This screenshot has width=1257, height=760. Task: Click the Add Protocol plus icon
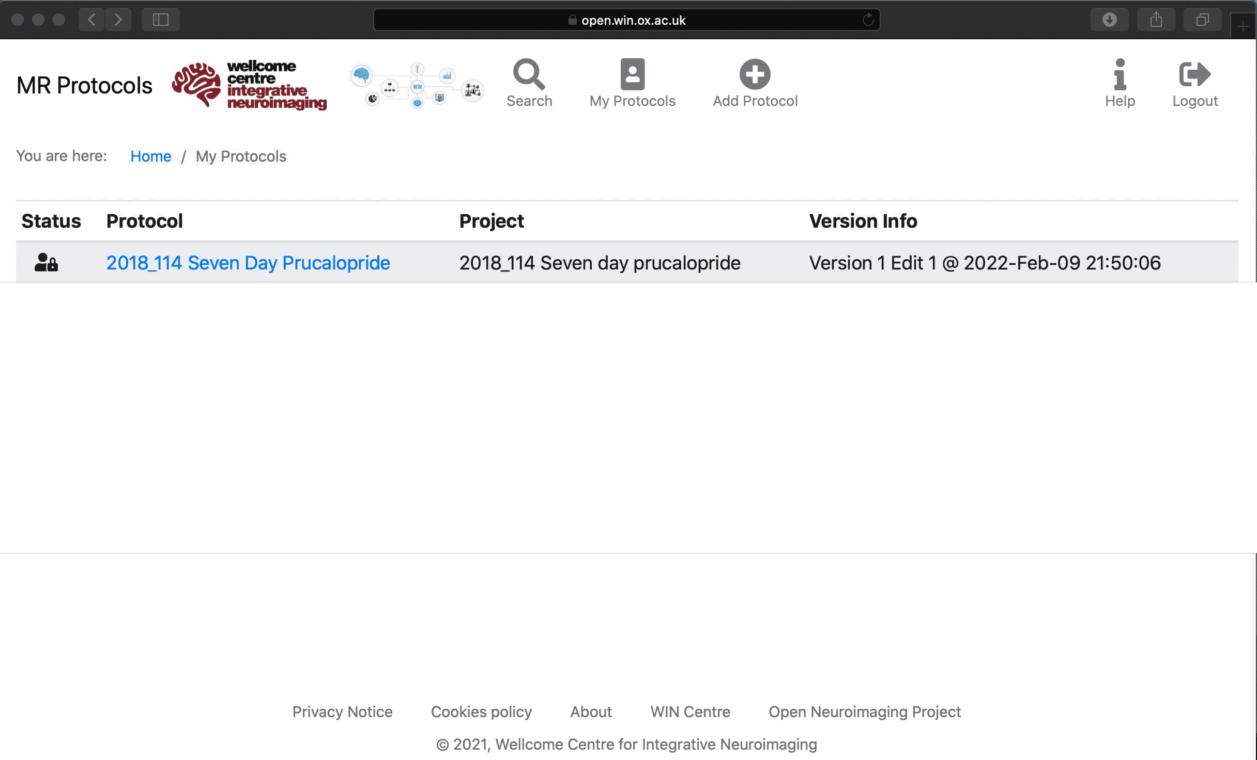[x=755, y=74]
